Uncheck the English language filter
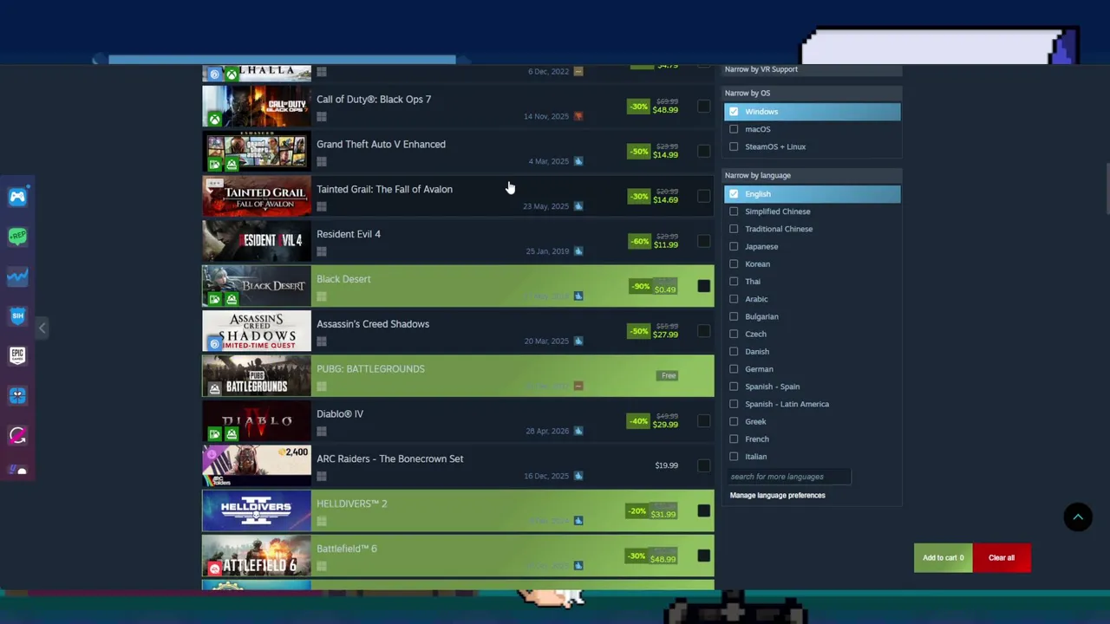Image resolution: width=1110 pixels, height=624 pixels. (x=734, y=194)
